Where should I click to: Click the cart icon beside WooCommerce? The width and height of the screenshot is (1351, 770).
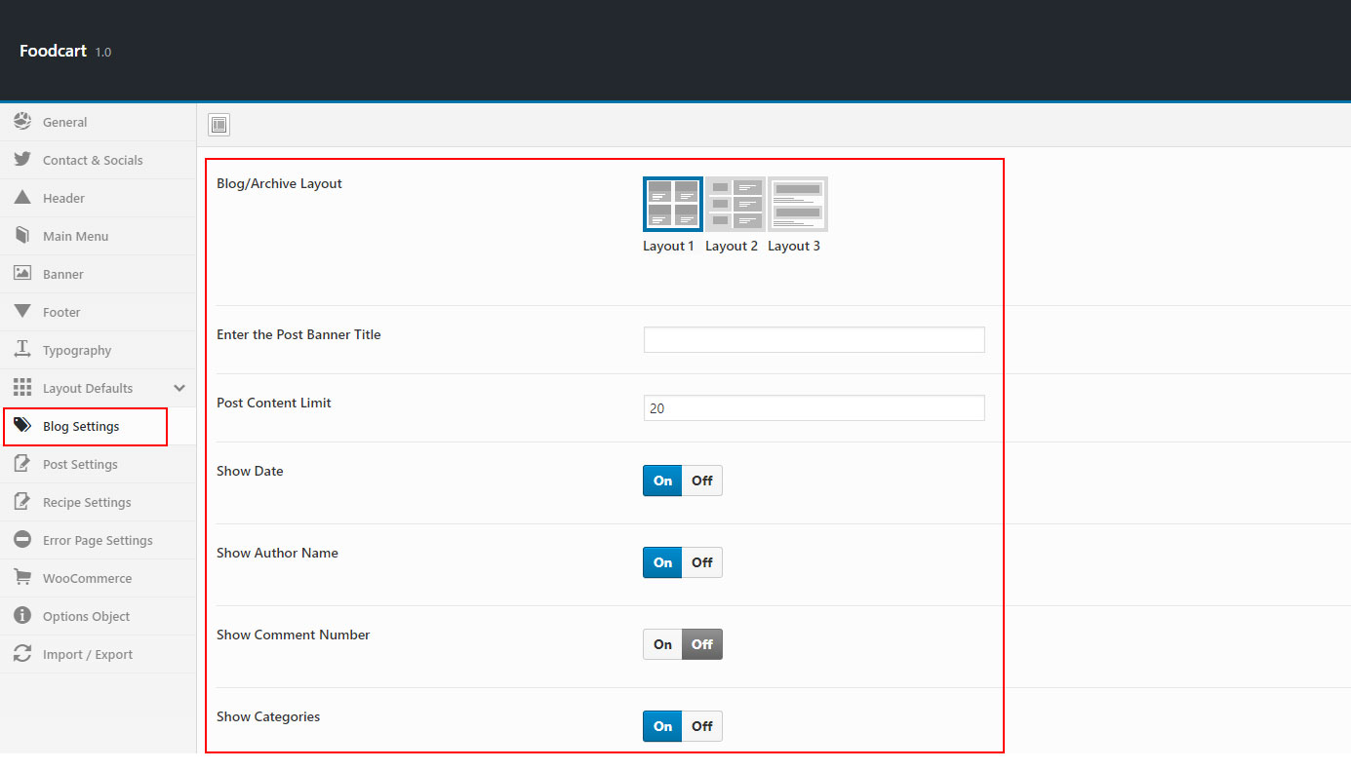(22, 578)
